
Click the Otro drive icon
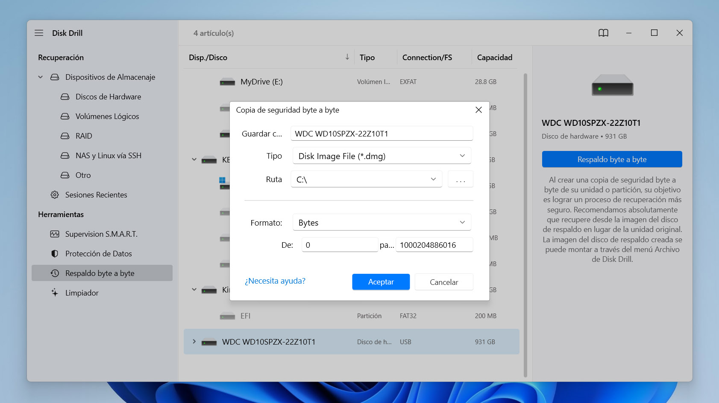(x=65, y=175)
